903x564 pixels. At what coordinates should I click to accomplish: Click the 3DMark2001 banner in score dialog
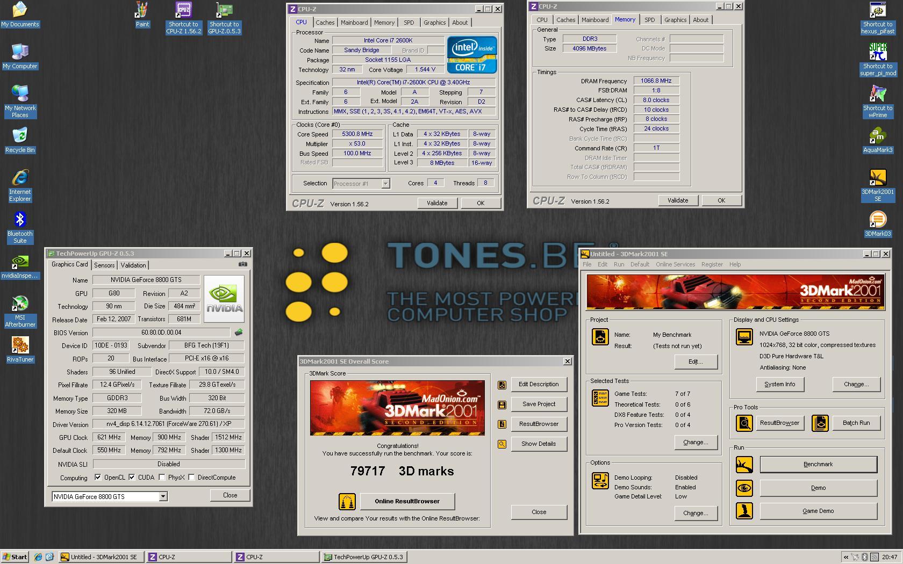397,408
